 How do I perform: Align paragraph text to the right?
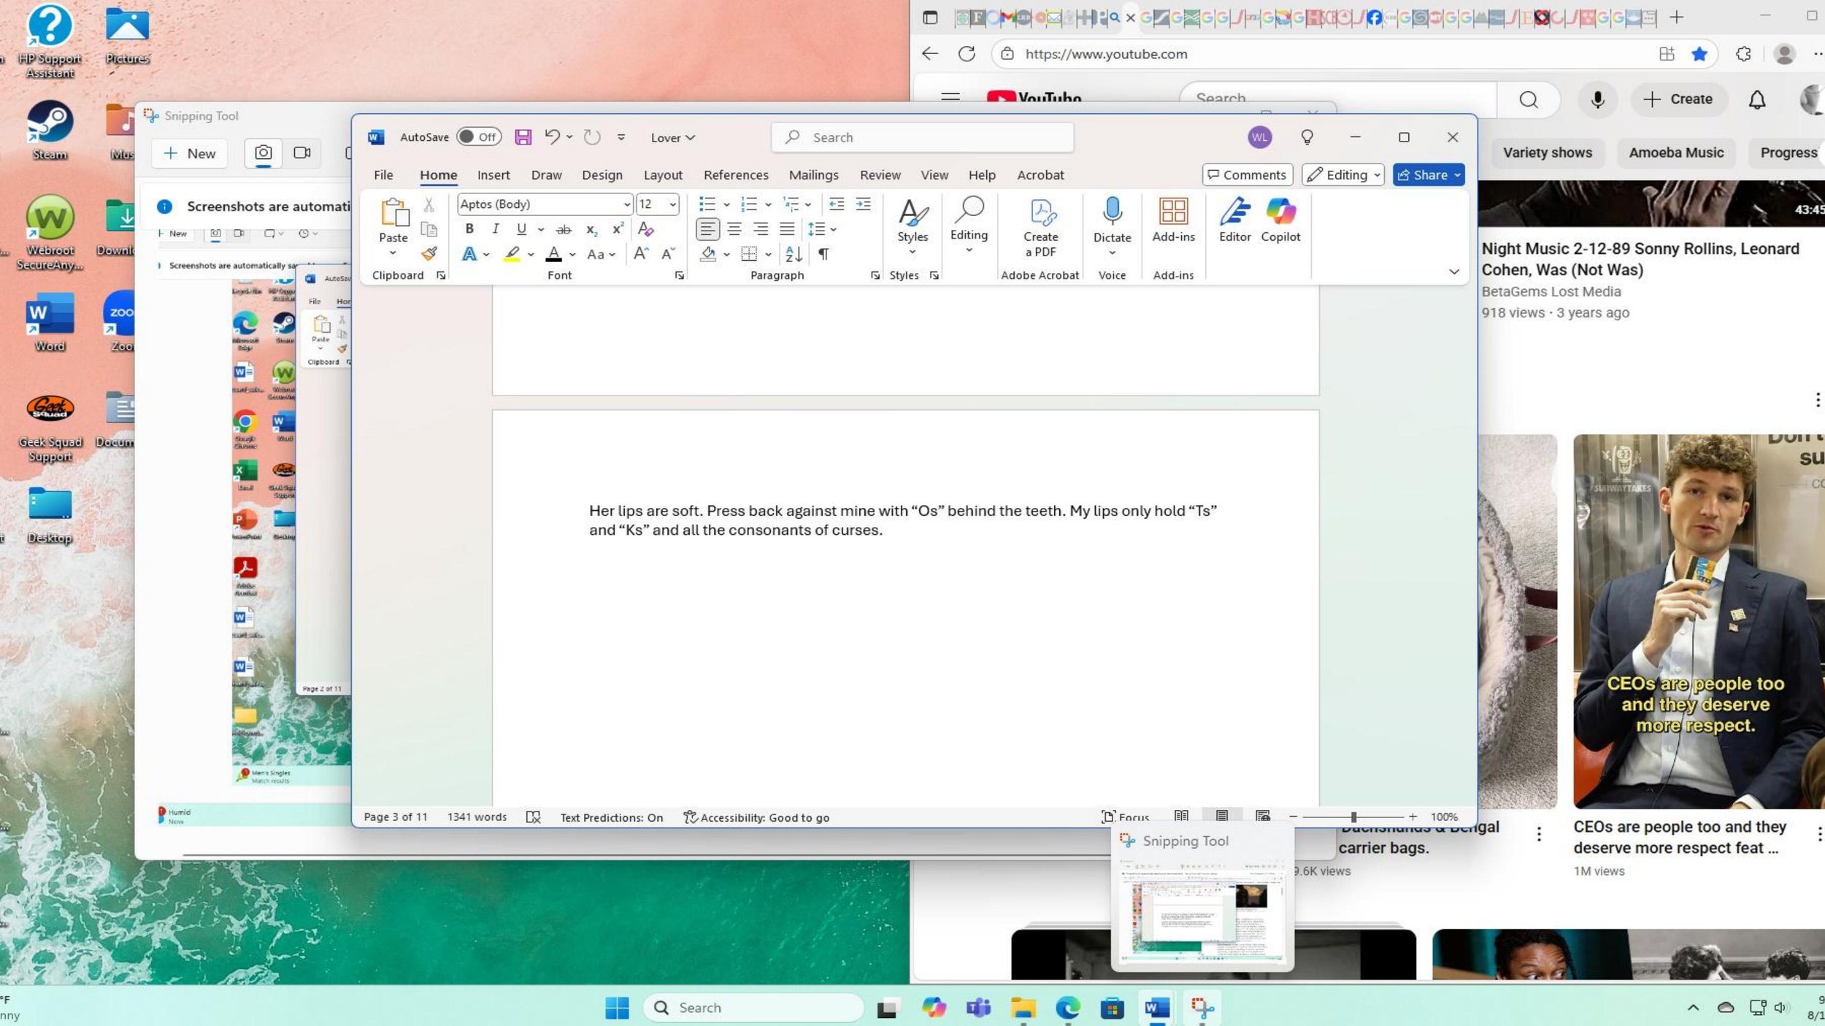[x=761, y=229]
